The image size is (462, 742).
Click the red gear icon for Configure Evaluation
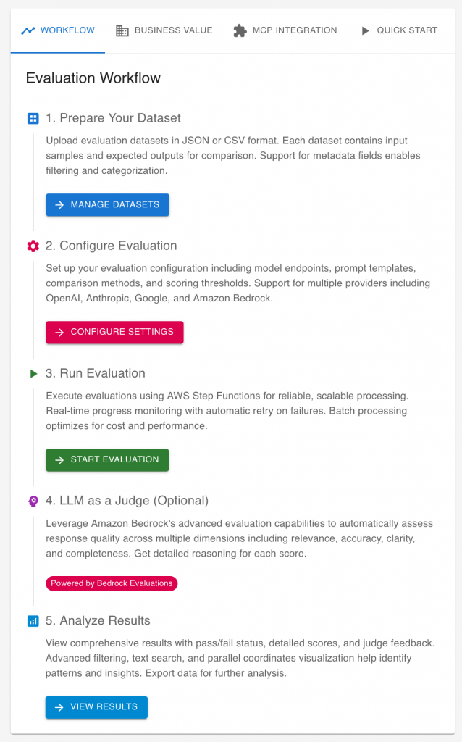[33, 246]
